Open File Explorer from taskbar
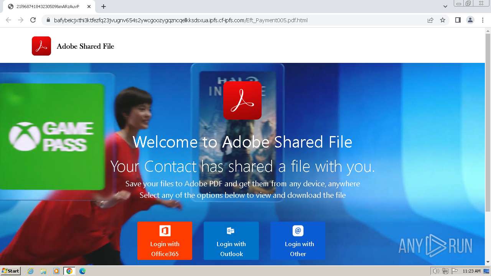Image resolution: width=491 pixels, height=276 pixels. [43, 271]
